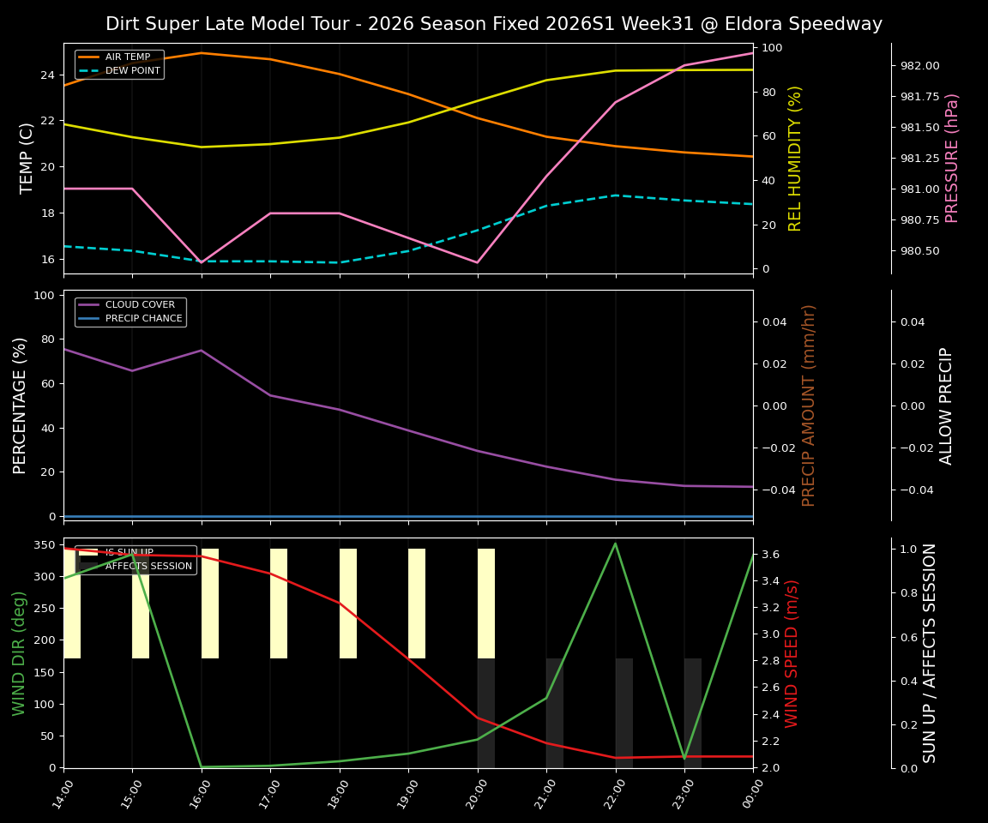Click the chart title mentioning Eldora Speedway
The height and width of the screenshot is (823, 988).
[x=494, y=24]
